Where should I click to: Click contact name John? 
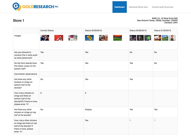click(x=175, y=23)
